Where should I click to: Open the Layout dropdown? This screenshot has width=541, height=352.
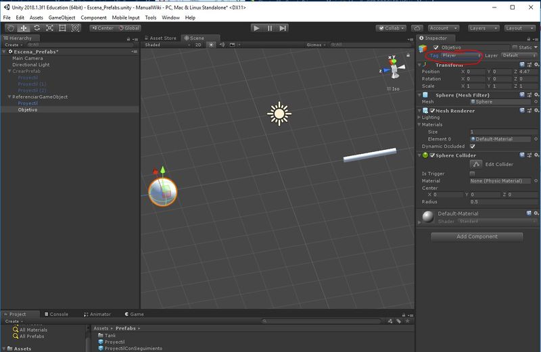[x=519, y=28]
